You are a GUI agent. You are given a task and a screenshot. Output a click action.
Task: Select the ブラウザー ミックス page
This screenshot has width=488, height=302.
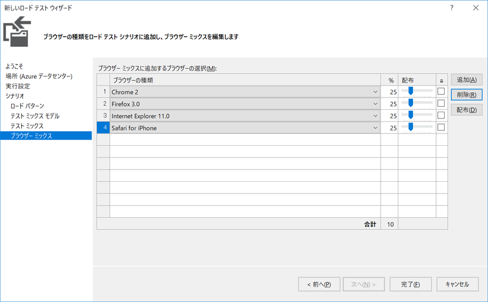coord(46,135)
